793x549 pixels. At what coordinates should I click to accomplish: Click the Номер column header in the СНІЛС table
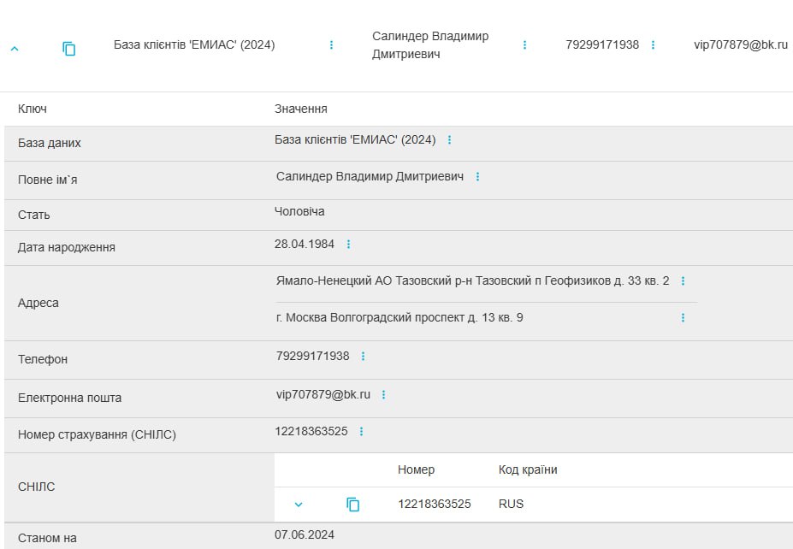[416, 469]
